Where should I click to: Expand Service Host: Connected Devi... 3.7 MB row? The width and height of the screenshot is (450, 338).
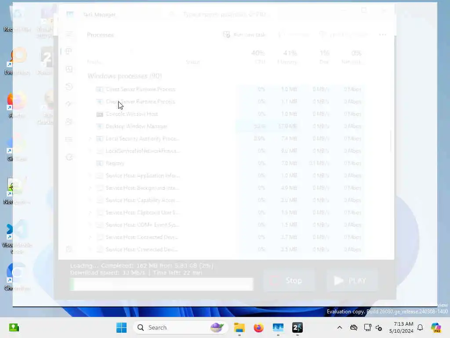tap(90, 237)
